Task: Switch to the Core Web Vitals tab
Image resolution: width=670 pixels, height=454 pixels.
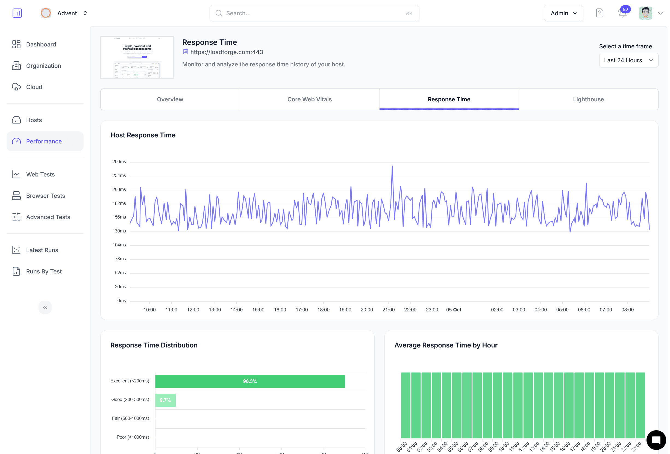Action: [x=309, y=99]
